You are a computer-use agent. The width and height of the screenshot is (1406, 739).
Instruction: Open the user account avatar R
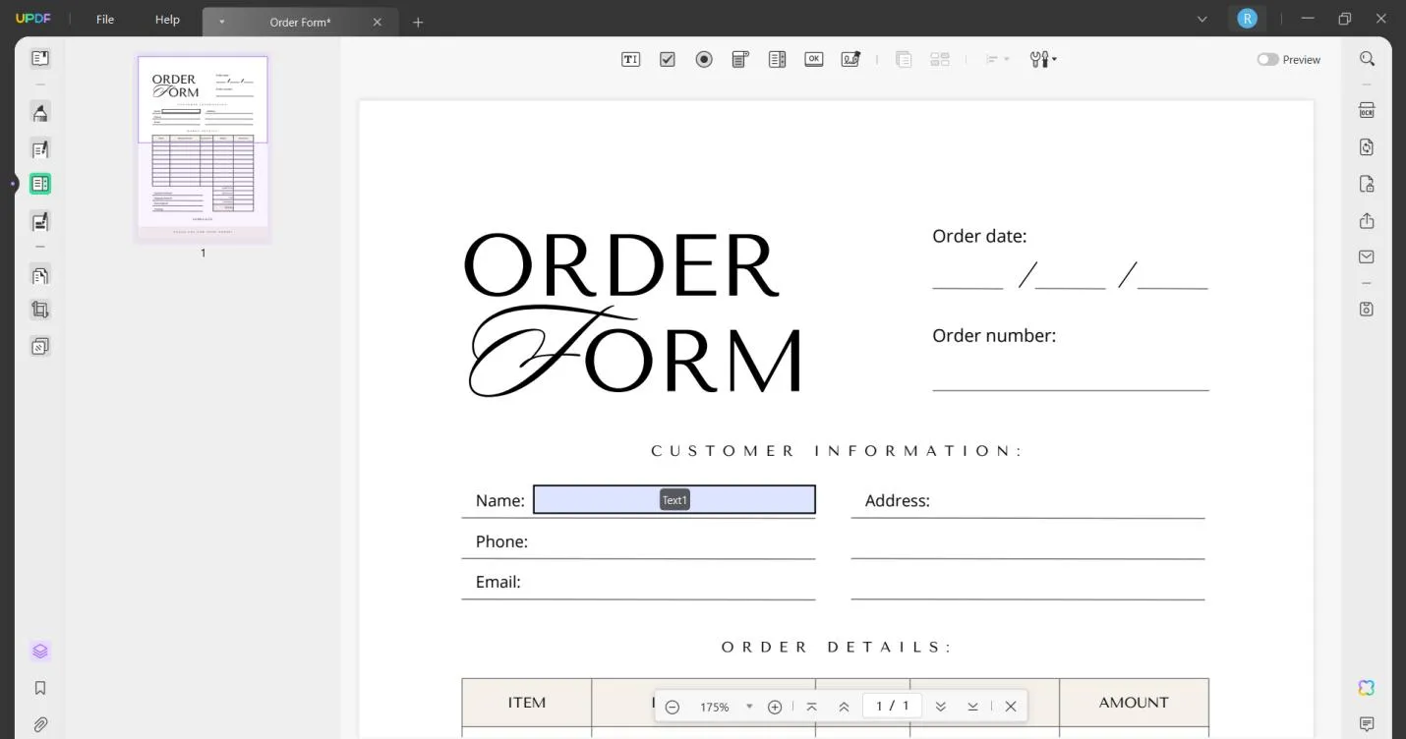(1247, 19)
